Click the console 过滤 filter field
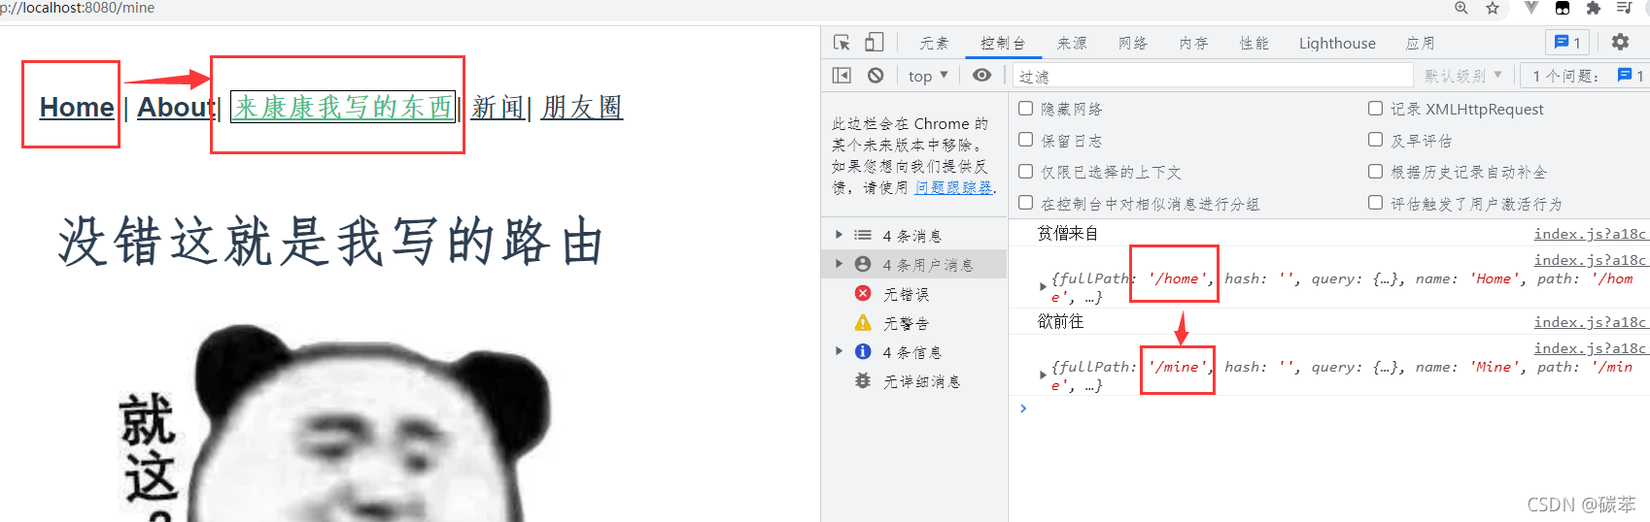This screenshot has height=522, width=1650. click(1213, 76)
